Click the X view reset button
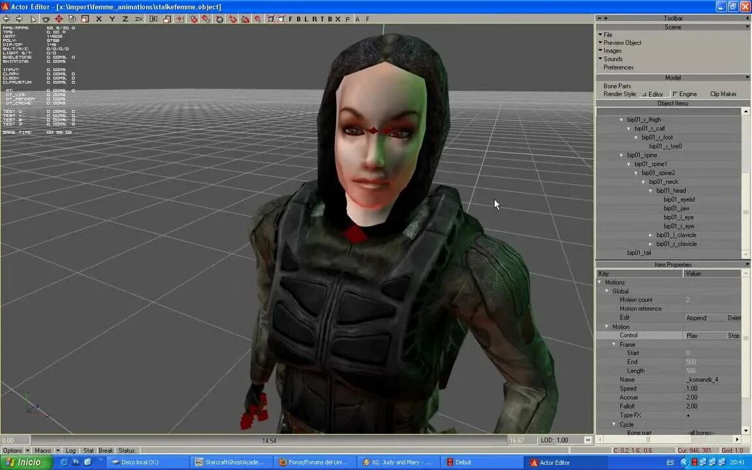The width and height of the screenshot is (752, 470). pyautogui.click(x=337, y=19)
